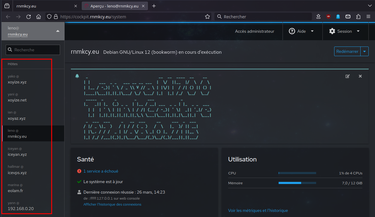Open the Firefox hamburger menu
This screenshot has height=217, width=375.
coord(368,17)
